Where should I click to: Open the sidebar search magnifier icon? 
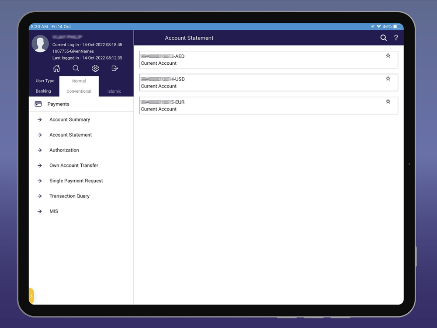(x=76, y=68)
